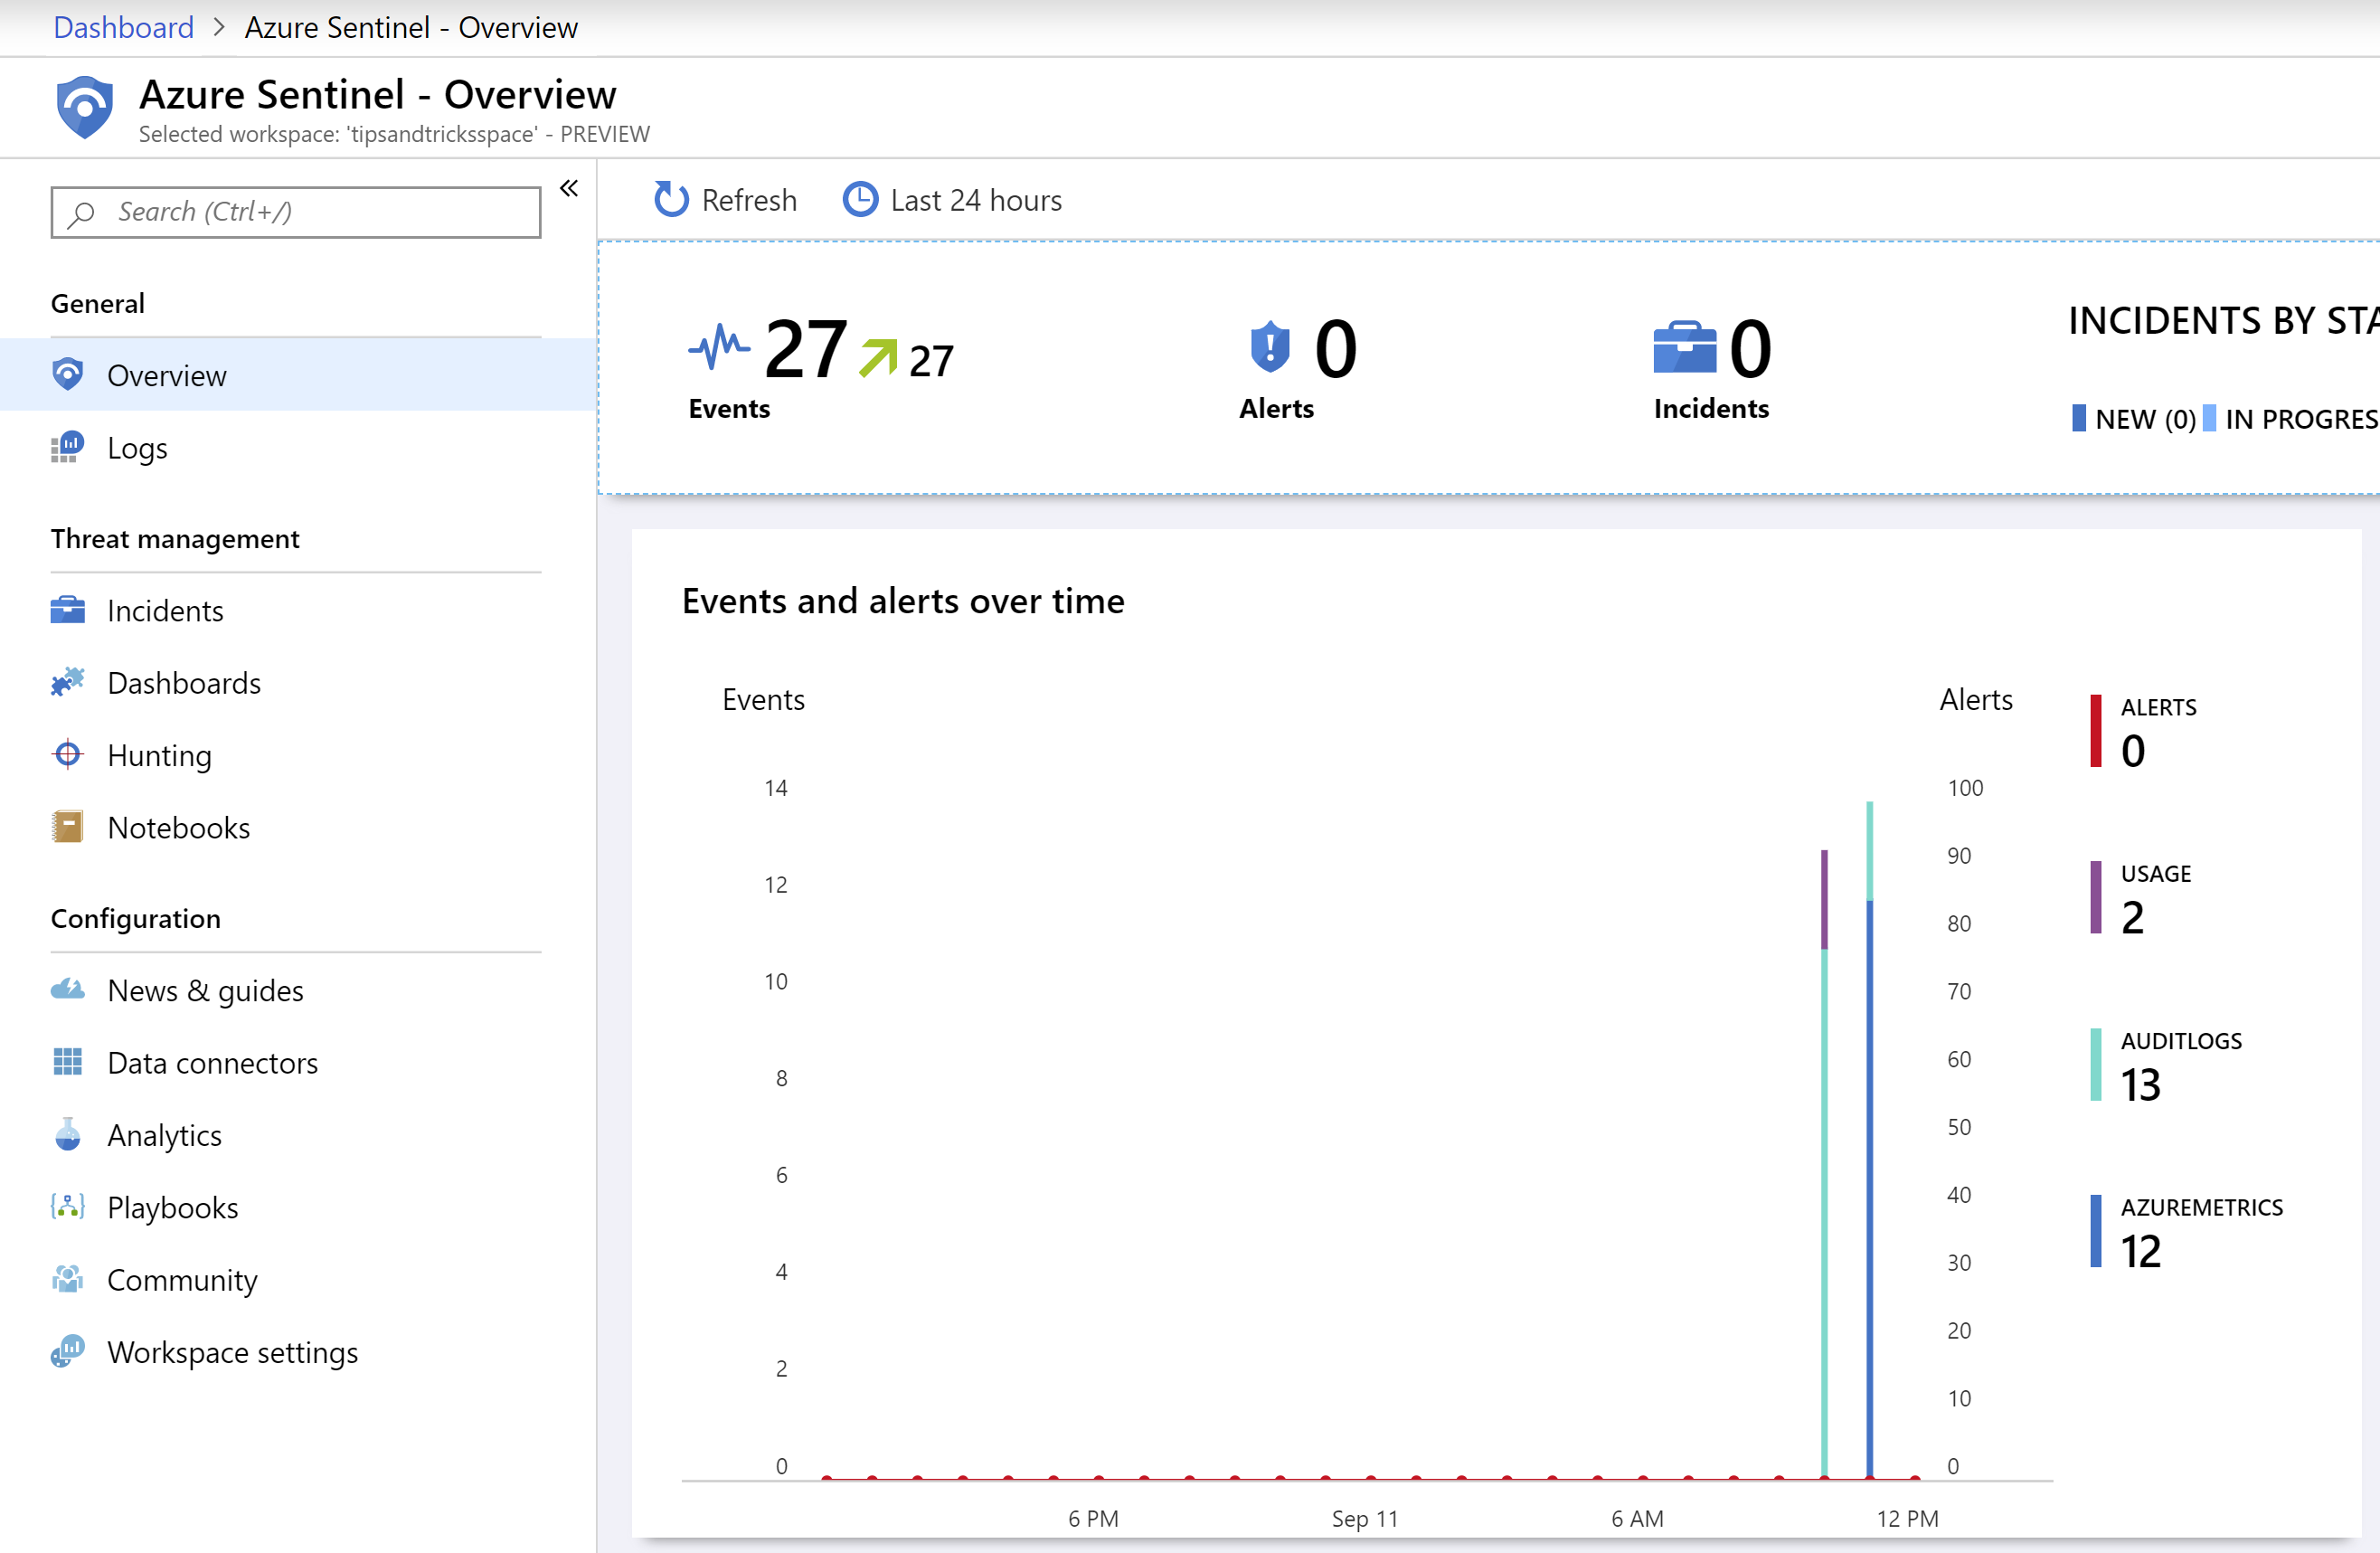Viewport: 2380px width, 1553px height.
Task: Click the teal AUDITLOGS legend swatch
Action: 2096,1065
